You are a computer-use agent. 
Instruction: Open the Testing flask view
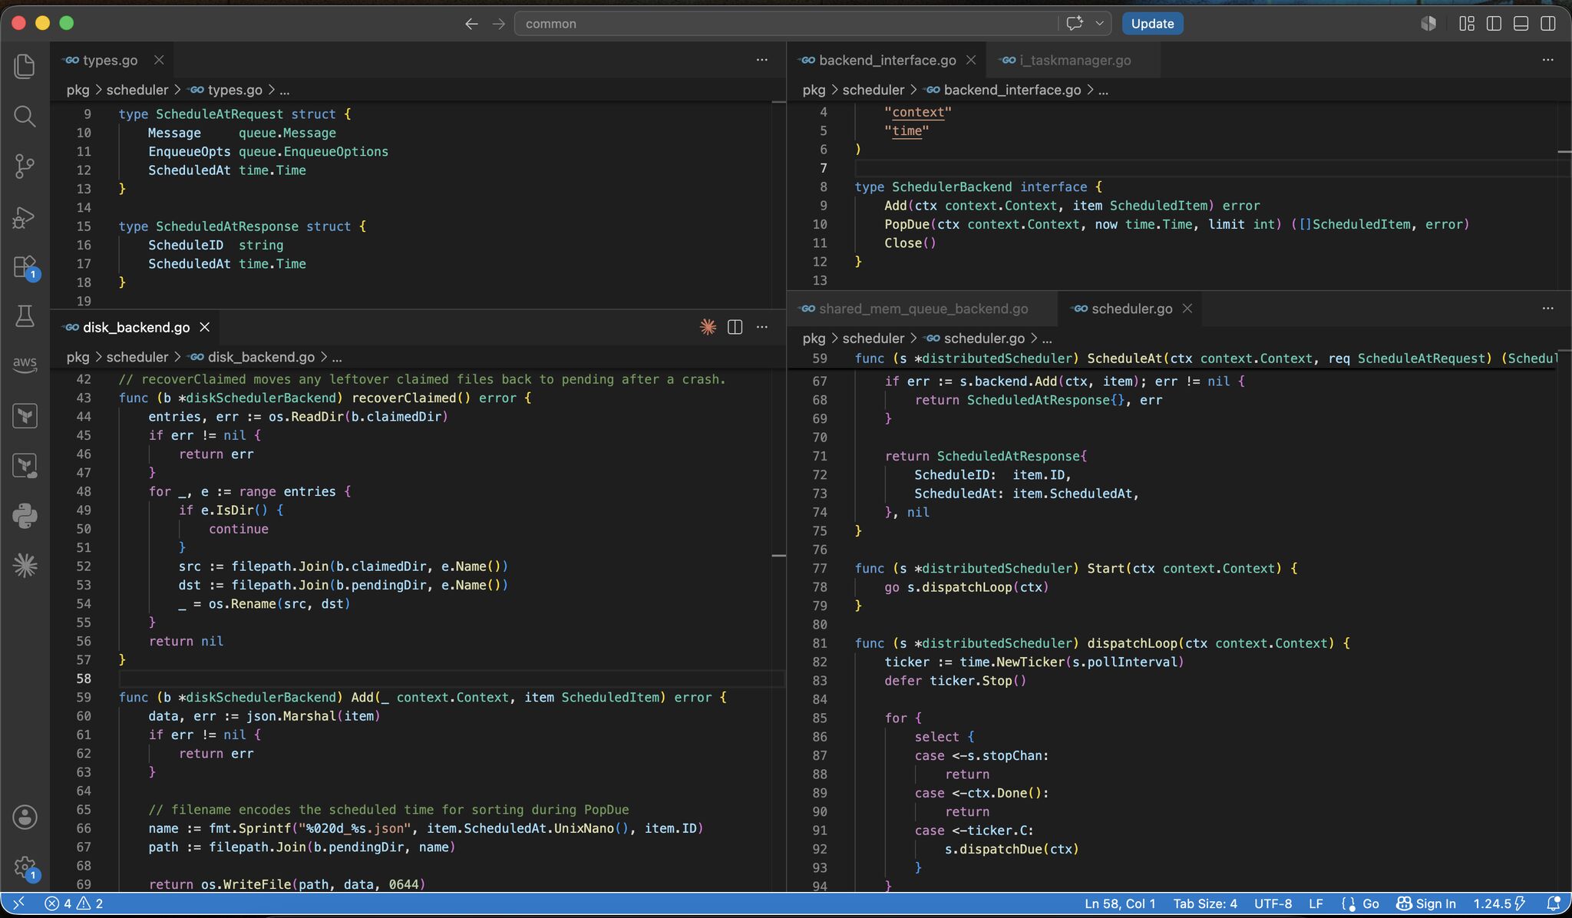pyautogui.click(x=25, y=315)
